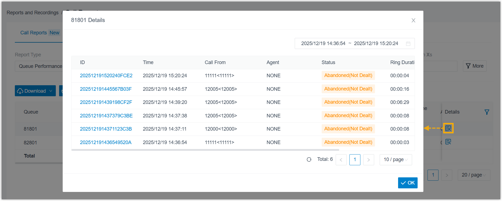Open details icon for queue 82801
Screen dimensions: 502x201
coord(448,142)
